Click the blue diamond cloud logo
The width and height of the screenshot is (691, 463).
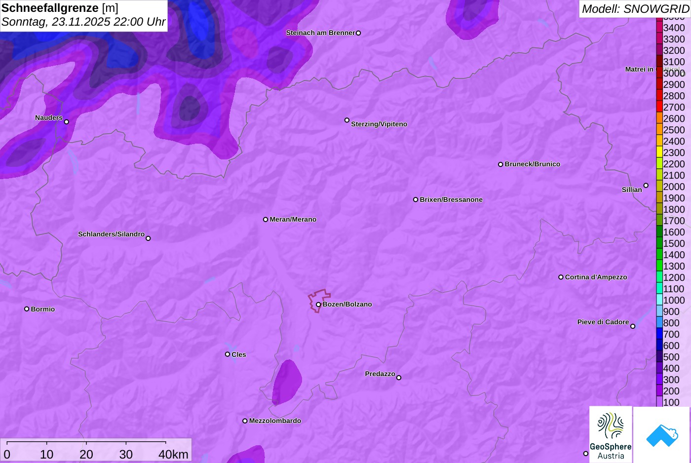tap(662, 435)
